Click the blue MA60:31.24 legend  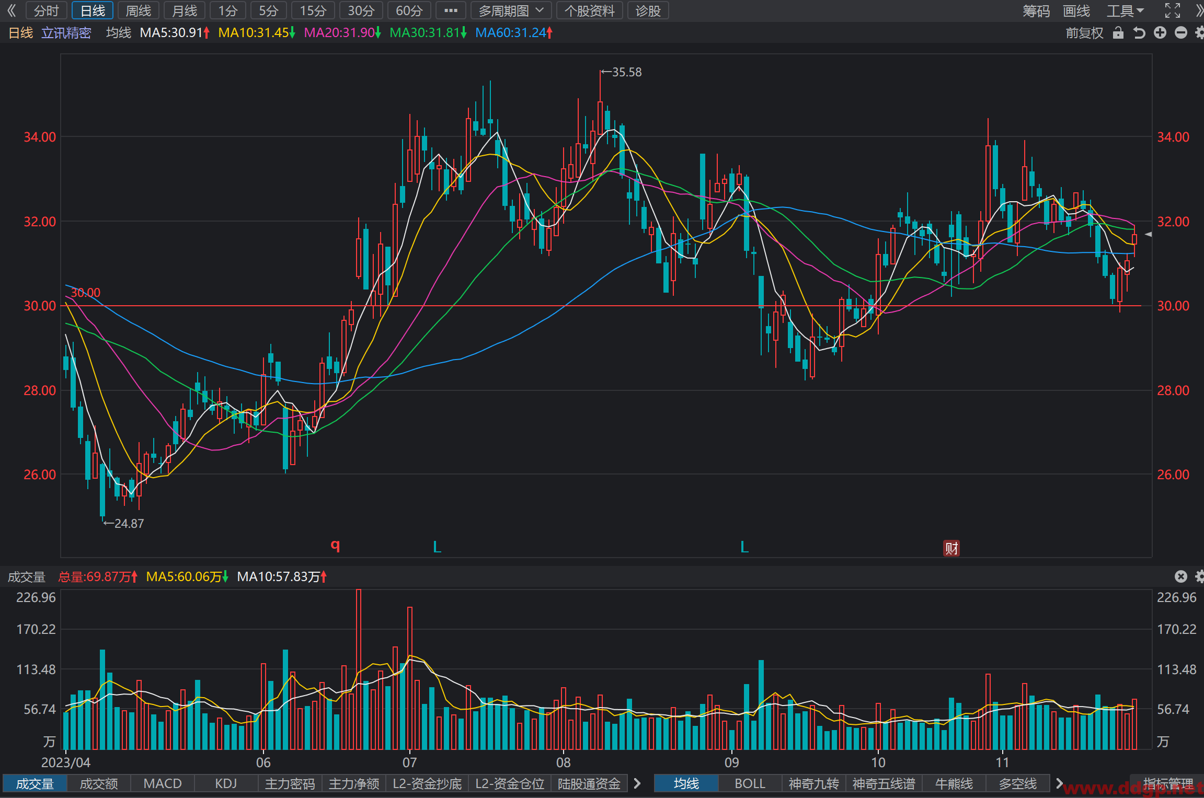[514, 33]
